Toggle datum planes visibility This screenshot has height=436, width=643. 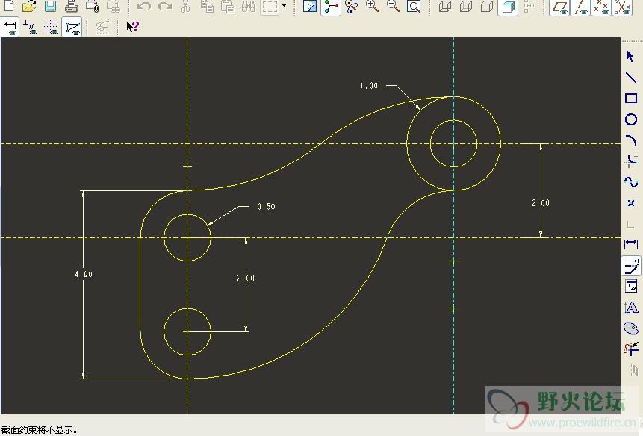click(560, 7)
